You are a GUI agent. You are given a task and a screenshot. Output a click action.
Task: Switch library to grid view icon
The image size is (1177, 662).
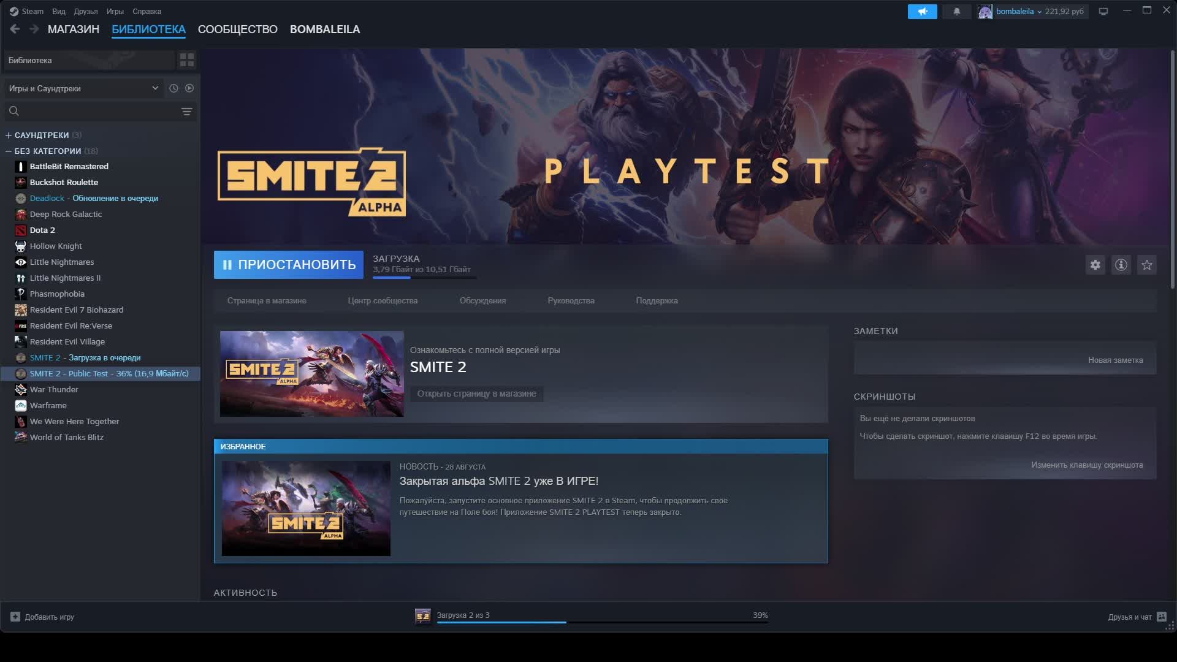coord(188,59)
